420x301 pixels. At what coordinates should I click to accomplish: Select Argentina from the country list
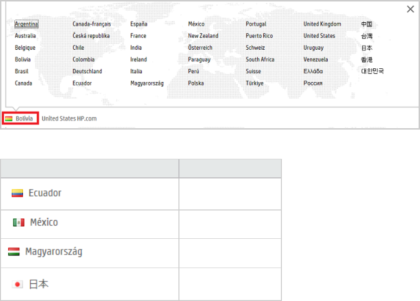point(26,24)
